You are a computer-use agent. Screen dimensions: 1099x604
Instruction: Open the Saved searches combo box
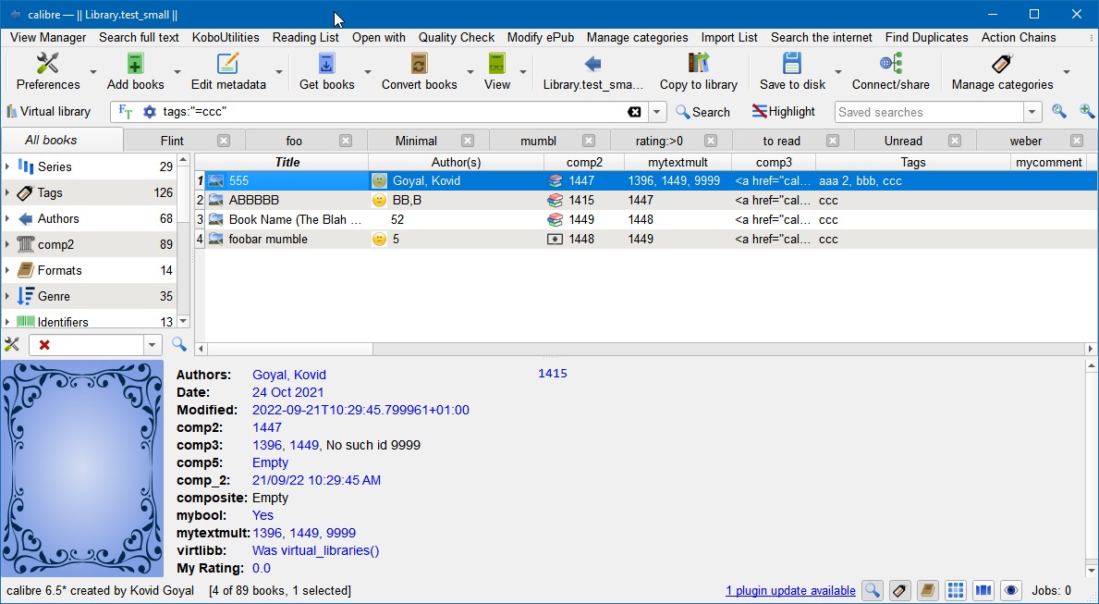click(x=937, y=112)
